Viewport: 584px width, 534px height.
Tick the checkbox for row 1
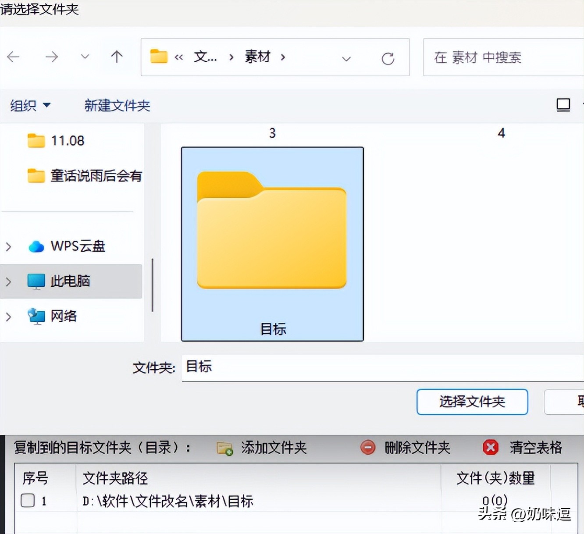(28, 500)
